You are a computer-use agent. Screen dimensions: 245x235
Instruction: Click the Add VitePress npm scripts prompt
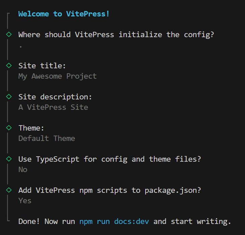point(109,190)
